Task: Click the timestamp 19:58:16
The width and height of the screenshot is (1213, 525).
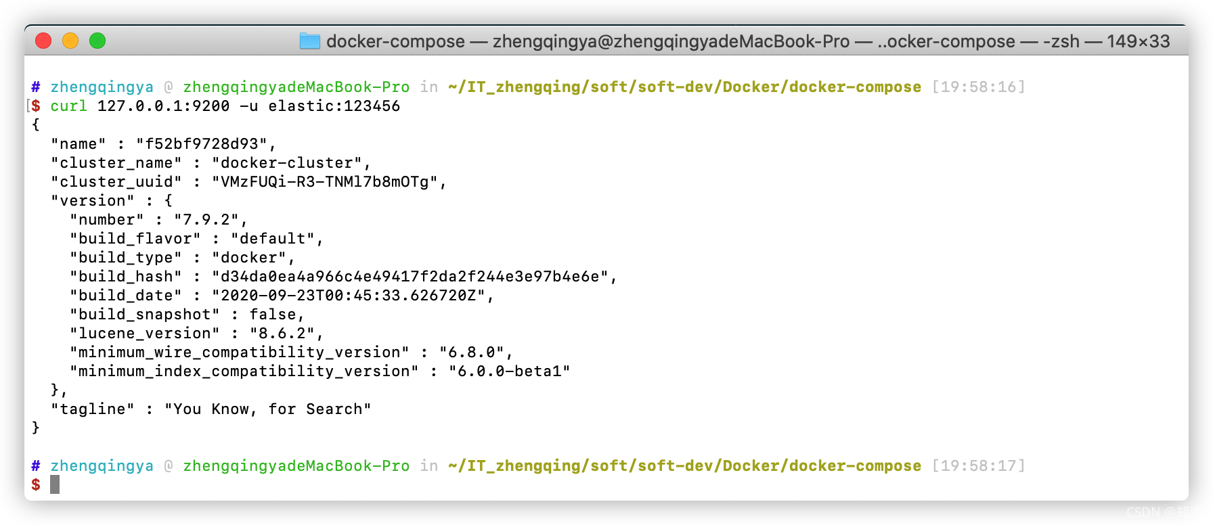Action: click(978, 87)
